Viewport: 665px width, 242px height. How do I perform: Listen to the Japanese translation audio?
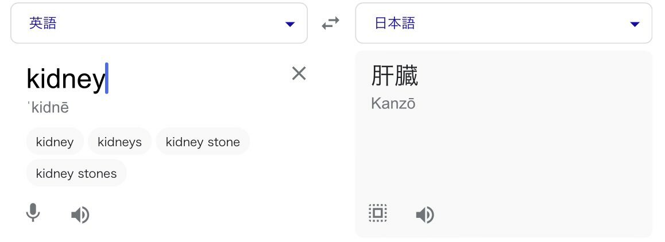pyautogui.click(x=425, y=215)
